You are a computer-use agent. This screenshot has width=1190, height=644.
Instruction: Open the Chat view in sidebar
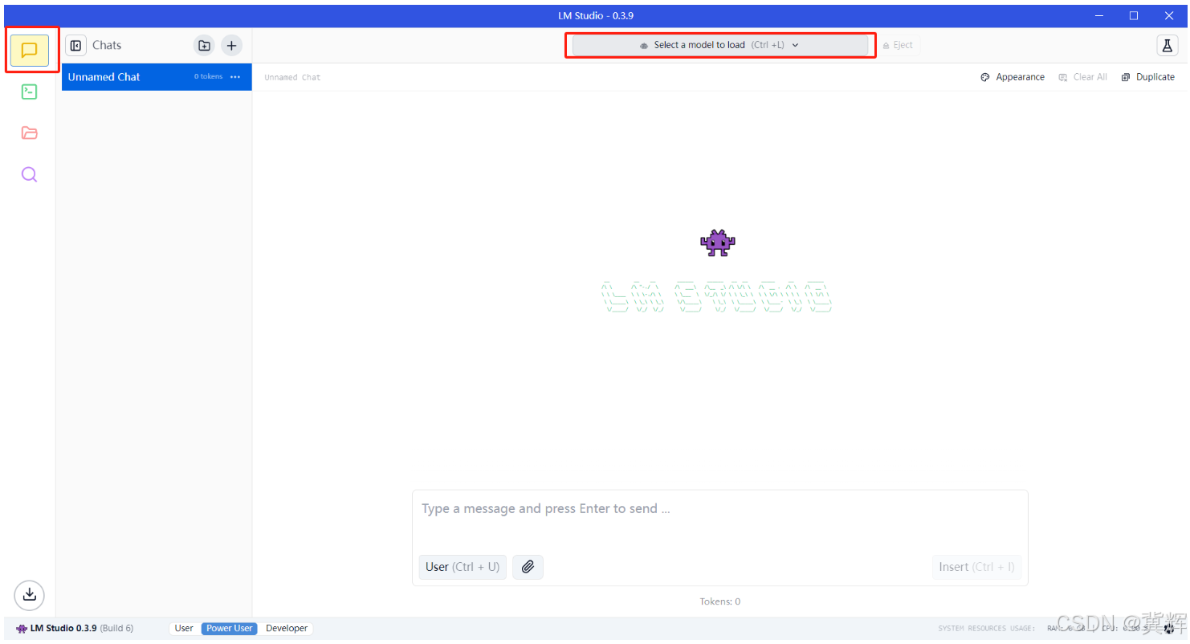(x=30, y=50)
